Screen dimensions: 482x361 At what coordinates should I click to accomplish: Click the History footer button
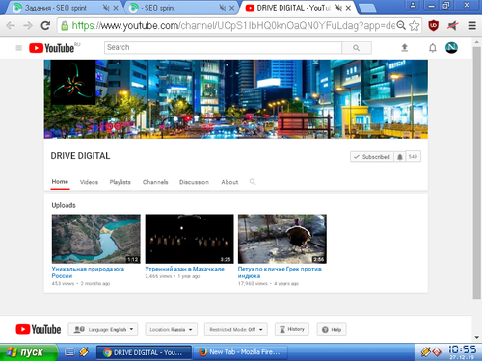(292, 329)
